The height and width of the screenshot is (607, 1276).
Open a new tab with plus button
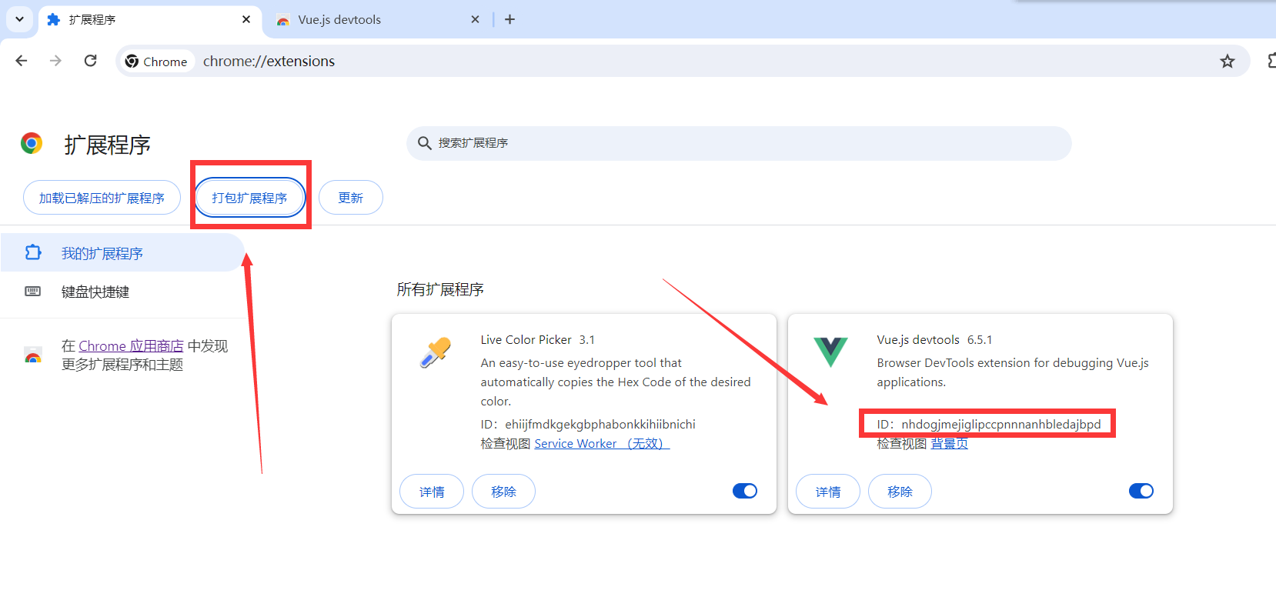pyautogui.click(x=509, y=19)
